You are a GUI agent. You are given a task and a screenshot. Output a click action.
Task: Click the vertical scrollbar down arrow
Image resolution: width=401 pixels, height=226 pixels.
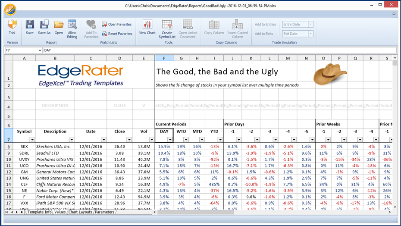coord(395,207)
